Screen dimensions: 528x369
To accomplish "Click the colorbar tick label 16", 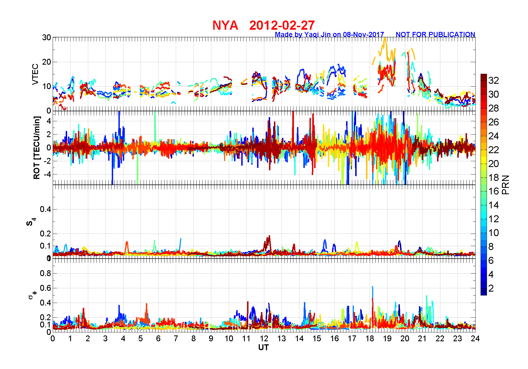I will coord(494,191).
